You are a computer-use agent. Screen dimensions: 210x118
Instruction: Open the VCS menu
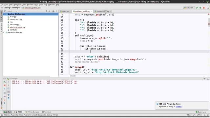pos(45,5)
